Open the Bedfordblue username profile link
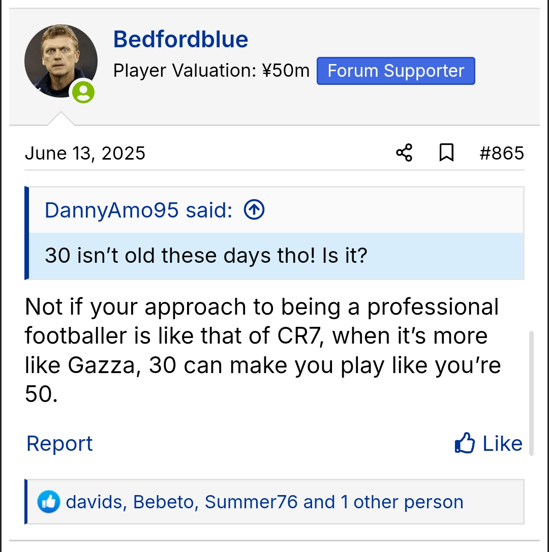 click(x=180, y=39)
